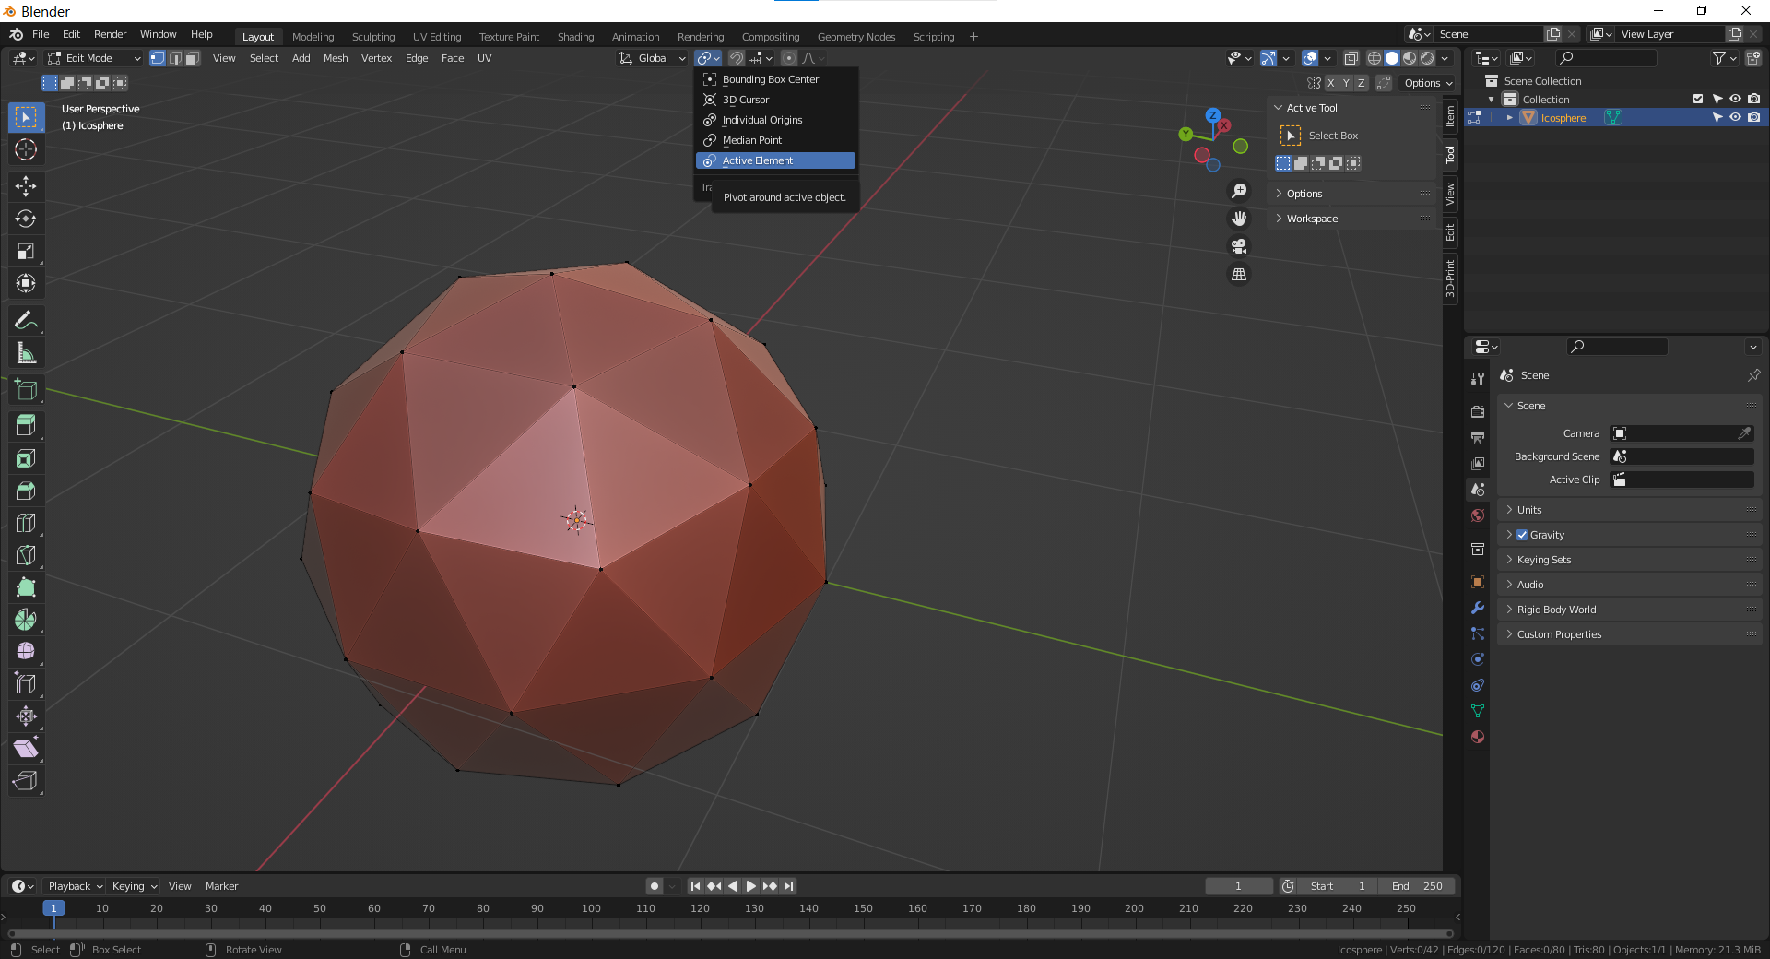The width and height of the screenshot is (1770, 959).
Task: Expand the Keying Sets panel
Action: click(1630, 560)
